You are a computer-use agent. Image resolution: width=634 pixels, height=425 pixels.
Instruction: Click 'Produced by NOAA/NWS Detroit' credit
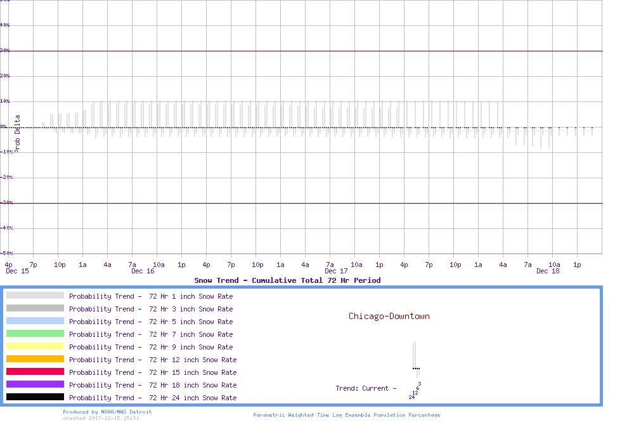107,412
